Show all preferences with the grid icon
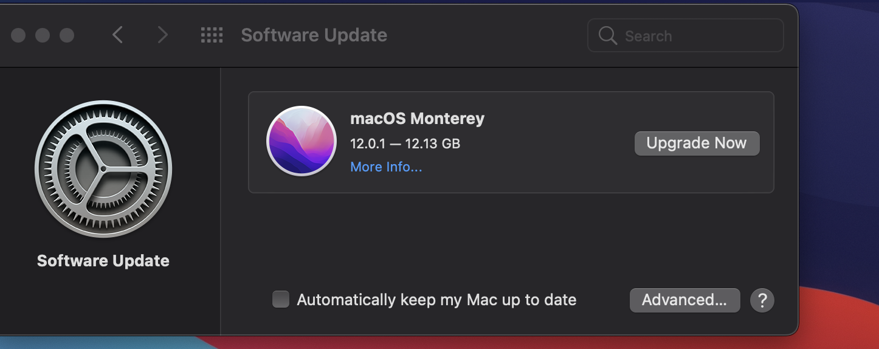Screen dimensions: 879x349 (212, 35)
